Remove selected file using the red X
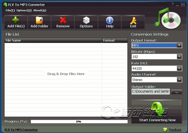 [x=63, y=20]
